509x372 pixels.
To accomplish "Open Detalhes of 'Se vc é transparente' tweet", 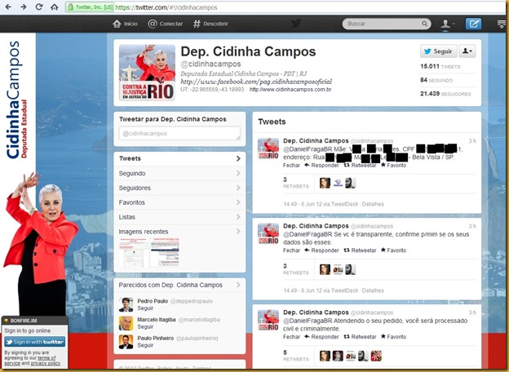I will [x=373, y=290].
